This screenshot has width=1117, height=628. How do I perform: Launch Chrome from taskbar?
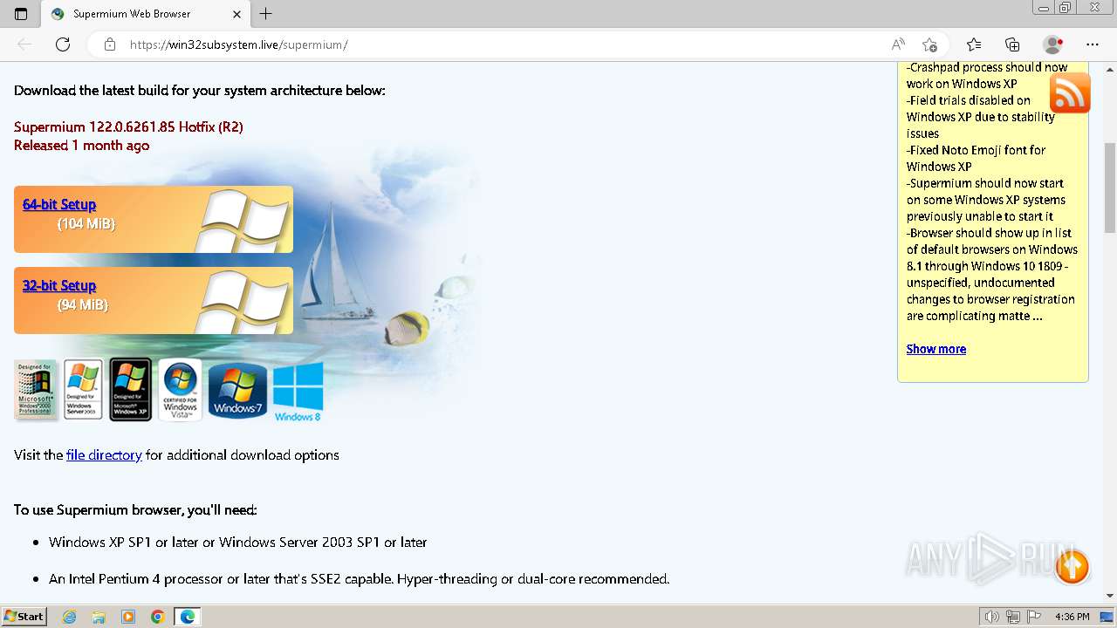[158, 617]
